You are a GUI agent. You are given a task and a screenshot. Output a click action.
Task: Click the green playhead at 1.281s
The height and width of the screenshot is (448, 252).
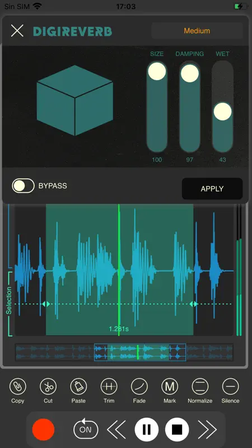pyautogui.click(x=119, y=270)
